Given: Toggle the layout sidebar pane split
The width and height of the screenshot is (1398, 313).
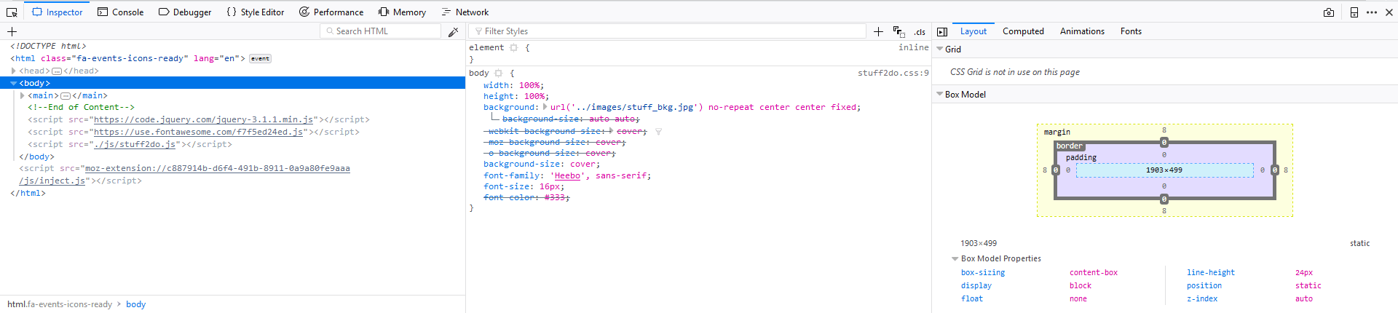Looking at the screenshot, I should [x=942, y=32].
